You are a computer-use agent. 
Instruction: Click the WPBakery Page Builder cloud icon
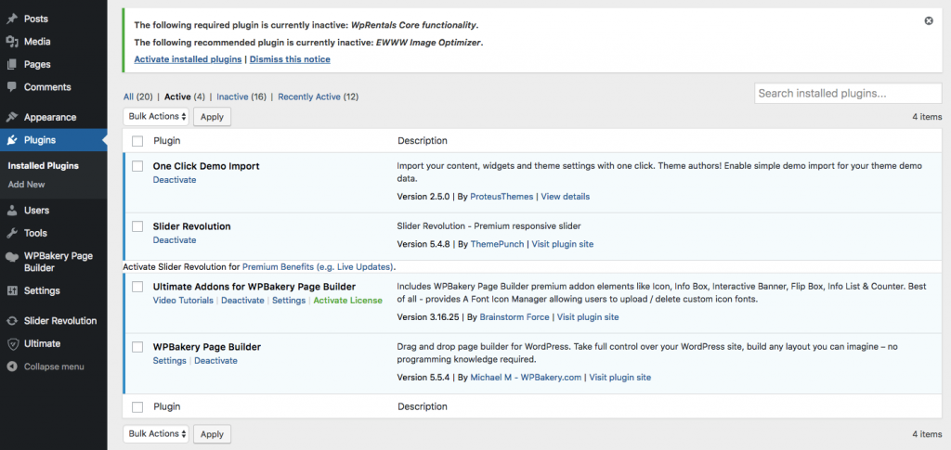point(11,256)
